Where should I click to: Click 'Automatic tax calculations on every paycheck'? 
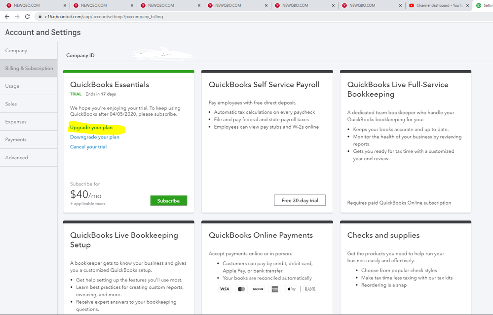[265, 112]
